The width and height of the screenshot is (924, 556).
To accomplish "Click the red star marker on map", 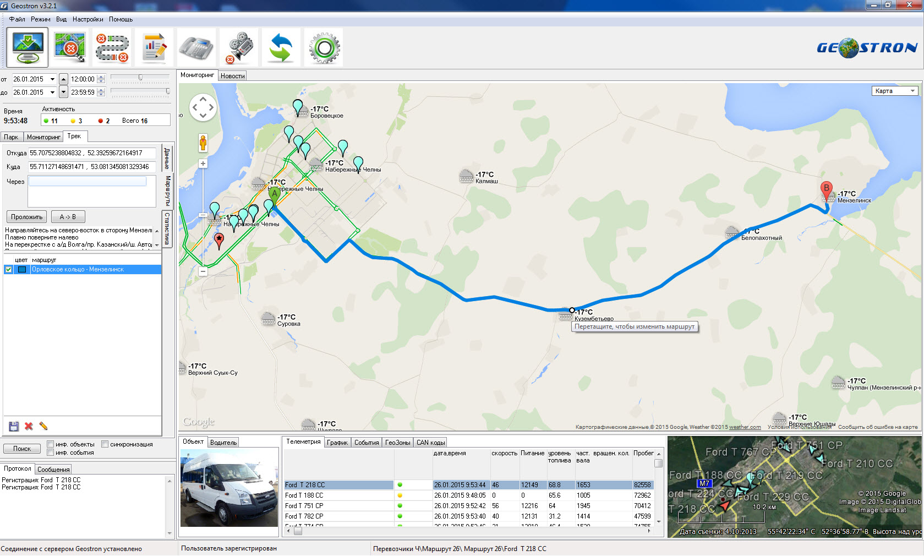I will 219,241.
